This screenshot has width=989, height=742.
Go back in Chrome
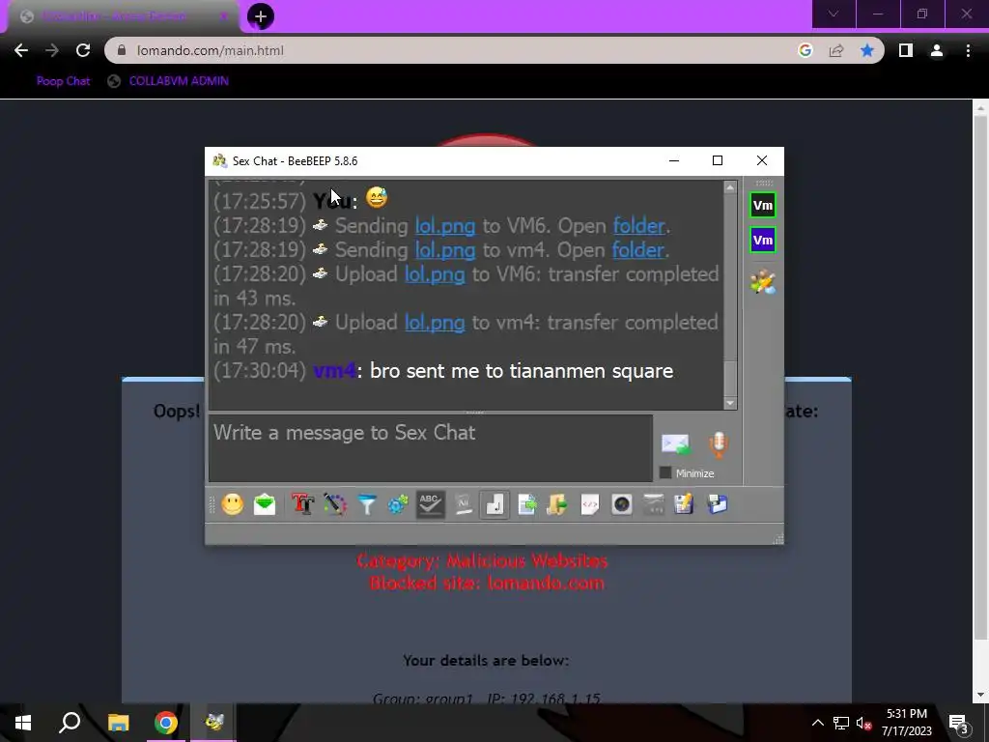tap(21, 50)
